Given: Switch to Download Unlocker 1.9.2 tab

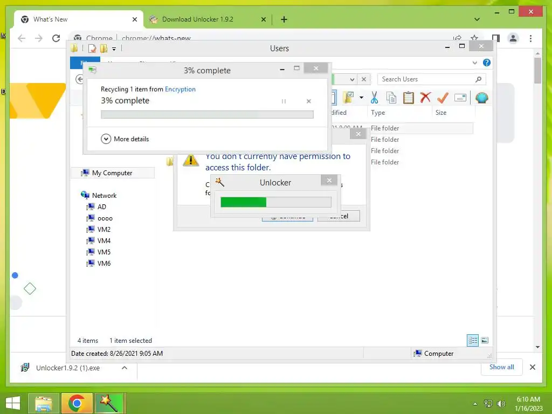Looking at the screenshot, I should point(208,19).
